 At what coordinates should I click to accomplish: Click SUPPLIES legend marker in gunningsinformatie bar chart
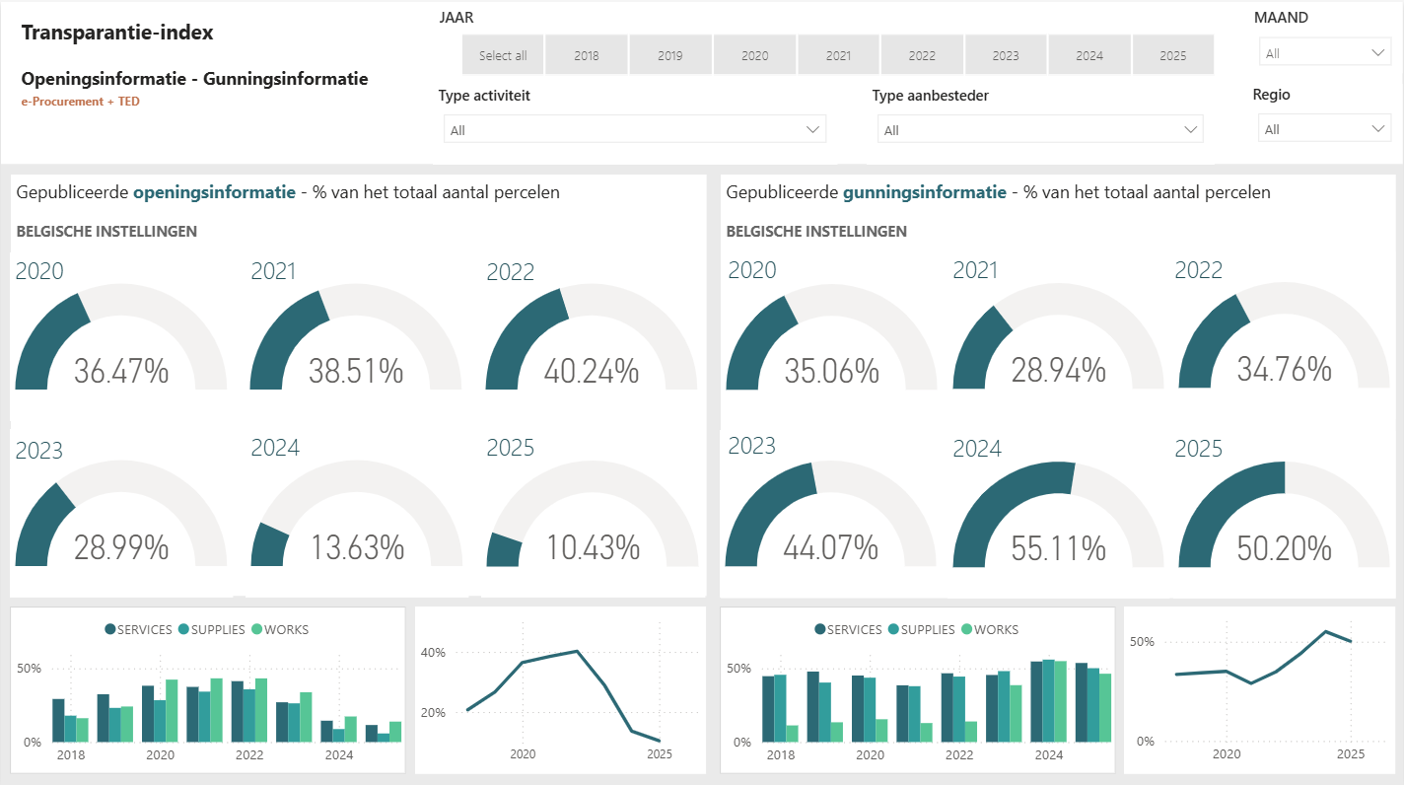[x=893, y=629]
